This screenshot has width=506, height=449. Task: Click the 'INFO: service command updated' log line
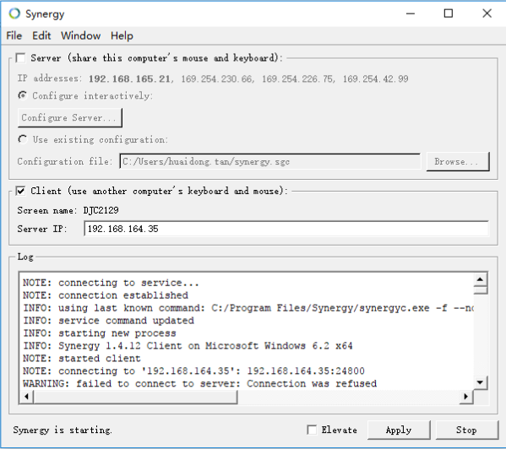[108, 321]
